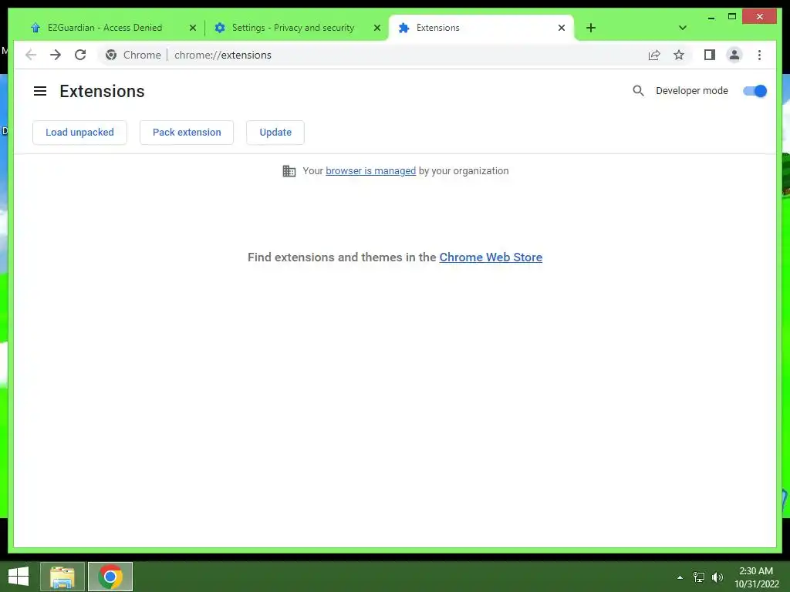Viewport: 790px width, 592px height.
Task: Open the side panel icon
Action: point(710,55)
